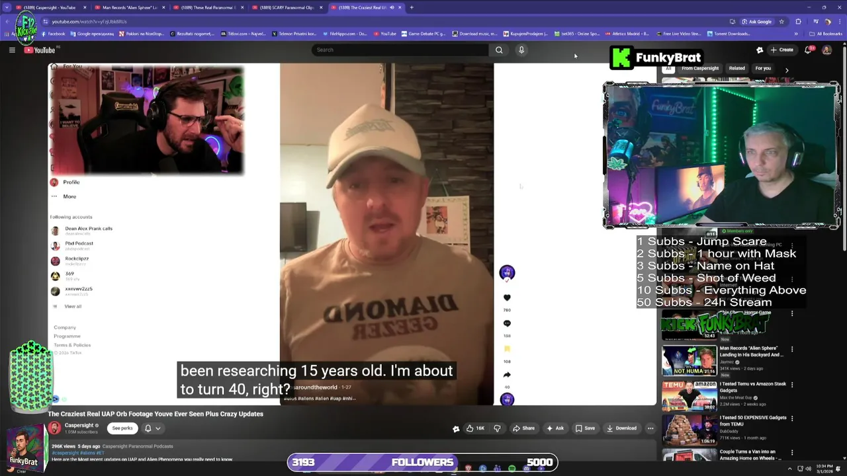The height and width of the screenshot is (476, 847).
Task: Click the Ask button
Action: (x=555, y=428)
